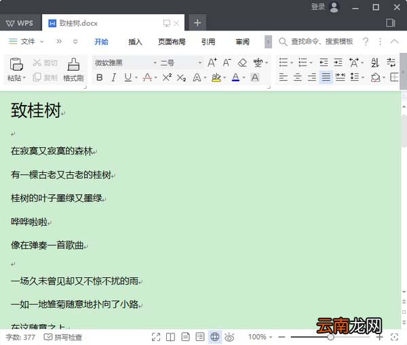Toggle italic formatting
The image size is (407, 345).
pos(113,77)
